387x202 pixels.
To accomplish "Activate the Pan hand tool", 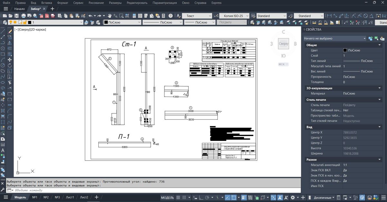I will coord(110,16).
